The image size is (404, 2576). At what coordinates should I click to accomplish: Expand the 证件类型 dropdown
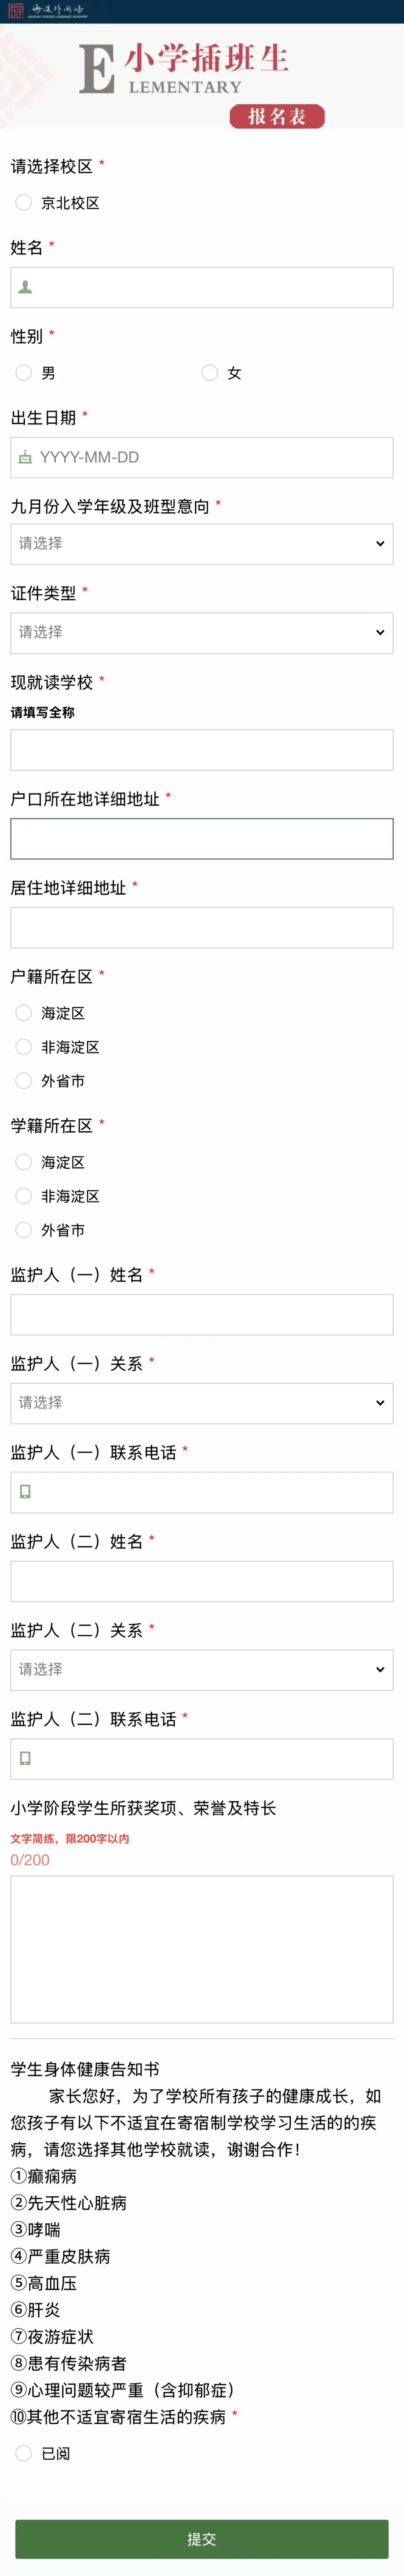(x=202, y=633)
